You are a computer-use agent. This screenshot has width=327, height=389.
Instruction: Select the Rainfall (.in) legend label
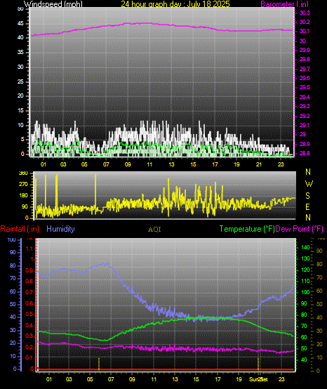coord(20,229)
